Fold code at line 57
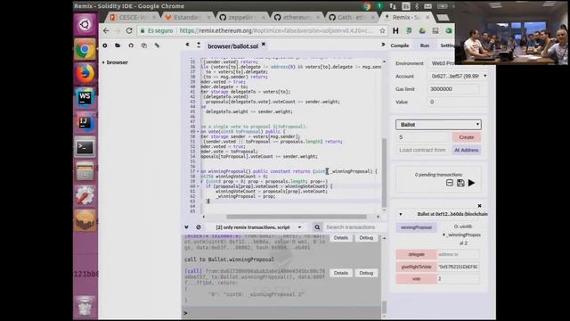The image size is (570, 321). coord(198,171)
